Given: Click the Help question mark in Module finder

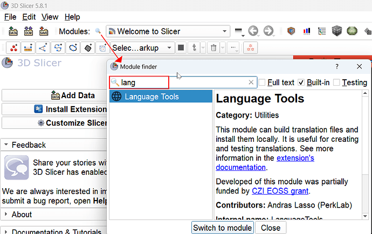Looking at the screenshot, I should (337, 66).
